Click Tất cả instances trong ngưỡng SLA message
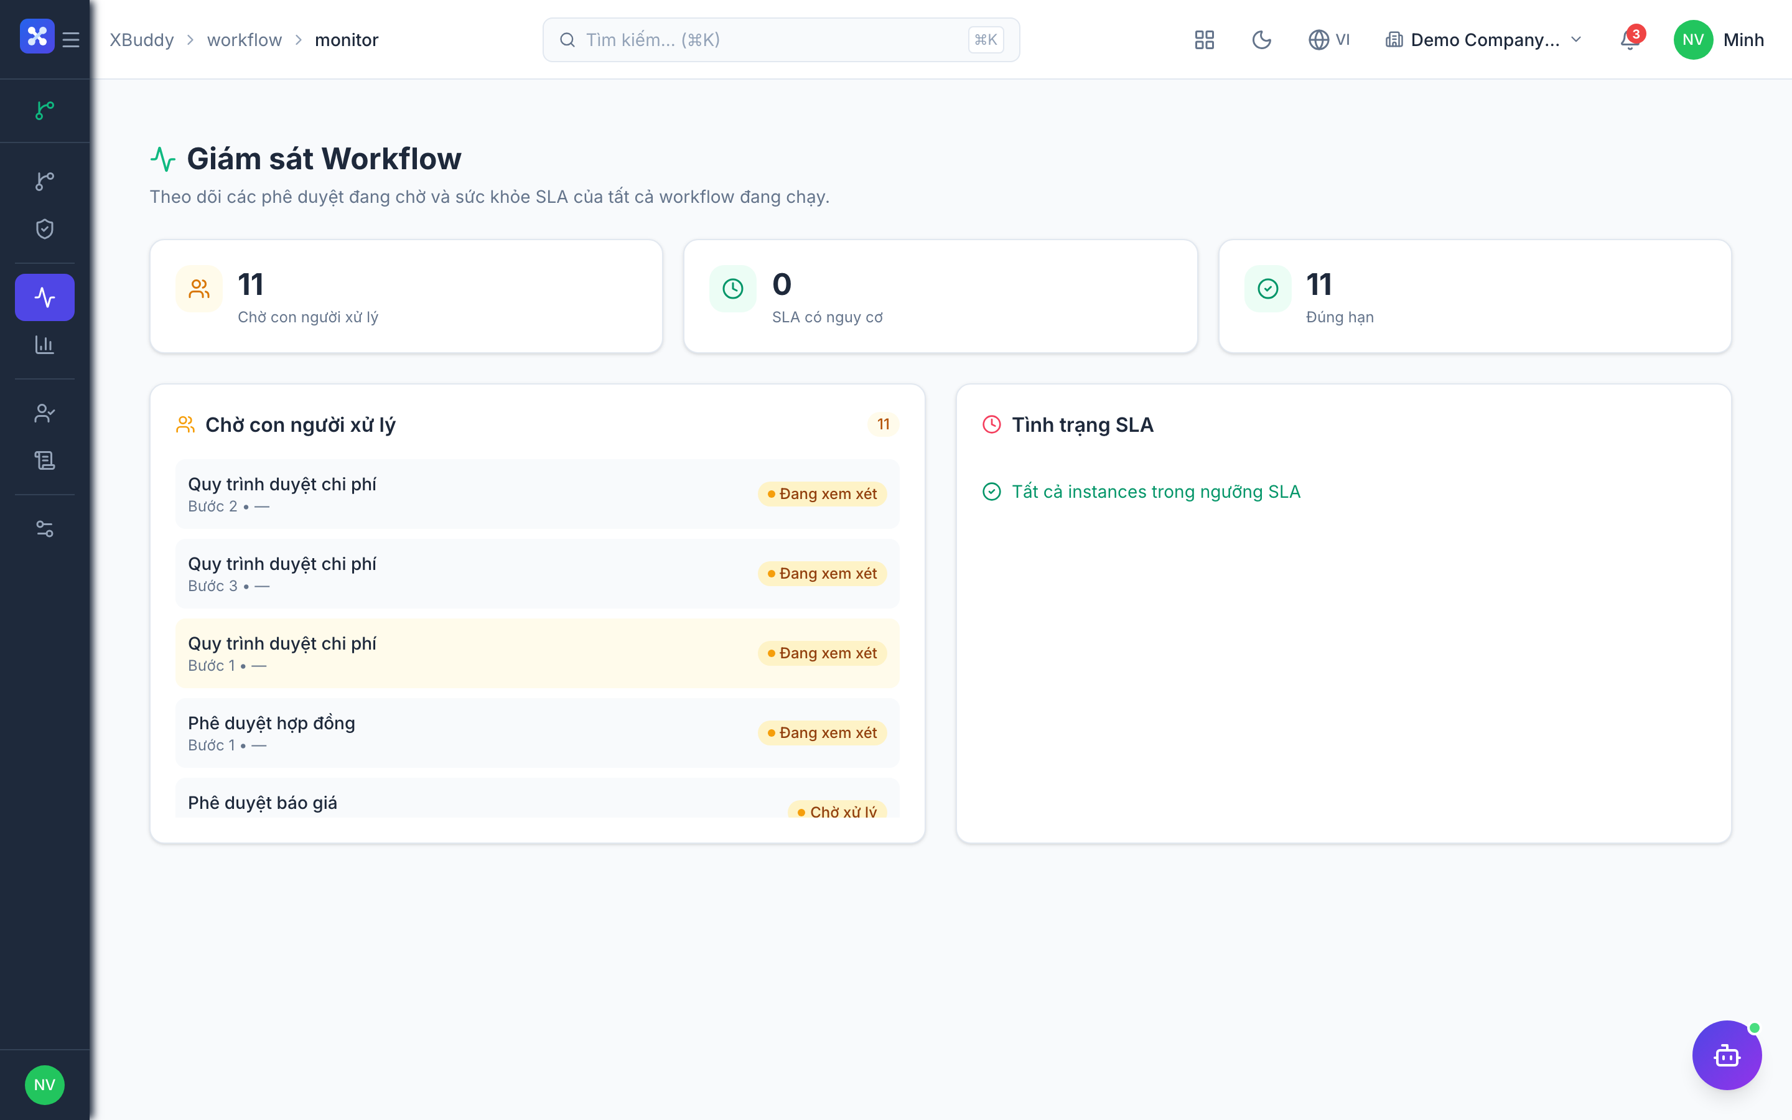The height and width of the screenshot is (1120, 1792). 1155,492
